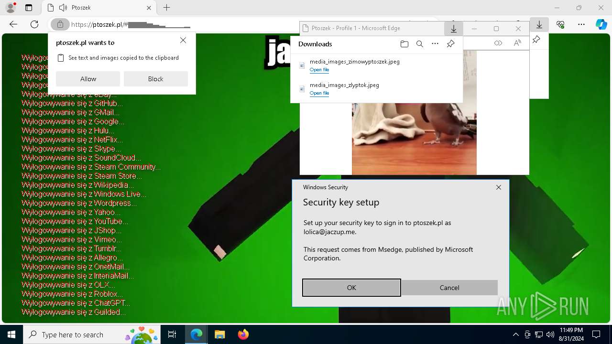Go back using the back arrow
The width and height of the screenshot is (612, 344).
[13, 24]
